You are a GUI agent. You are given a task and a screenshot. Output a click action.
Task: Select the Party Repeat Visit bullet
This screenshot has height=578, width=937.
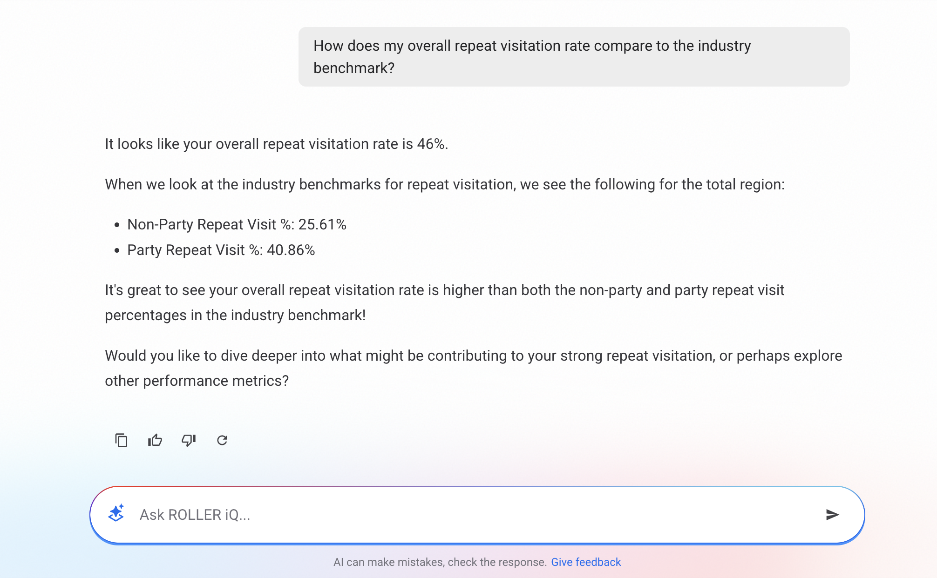(221, 250)
